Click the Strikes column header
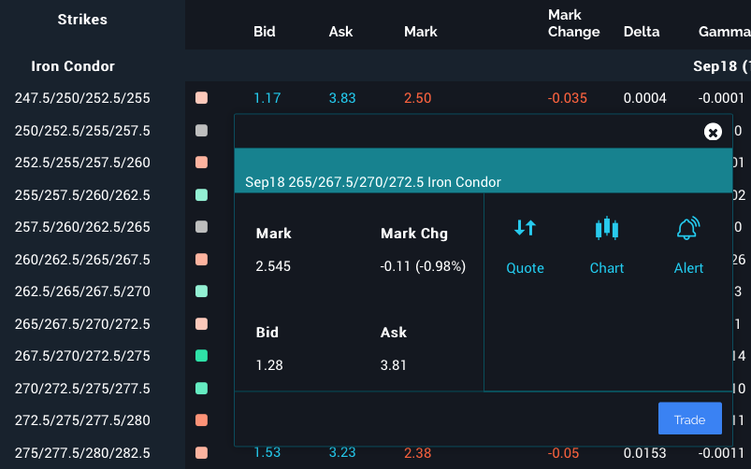The width and height of the screenshot is (751, 469). click(x=82, y=20)
